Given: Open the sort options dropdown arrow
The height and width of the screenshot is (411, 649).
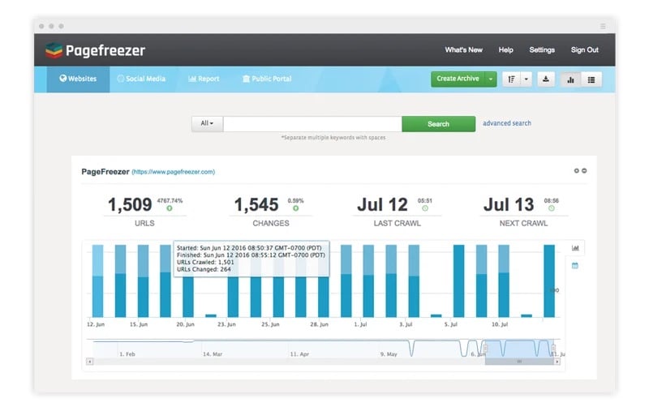Looking at the screenshot, I should (526, 79).
